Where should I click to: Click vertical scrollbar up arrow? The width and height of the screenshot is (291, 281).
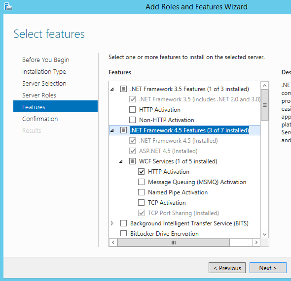pyautogui.click(x=265, y=86)
